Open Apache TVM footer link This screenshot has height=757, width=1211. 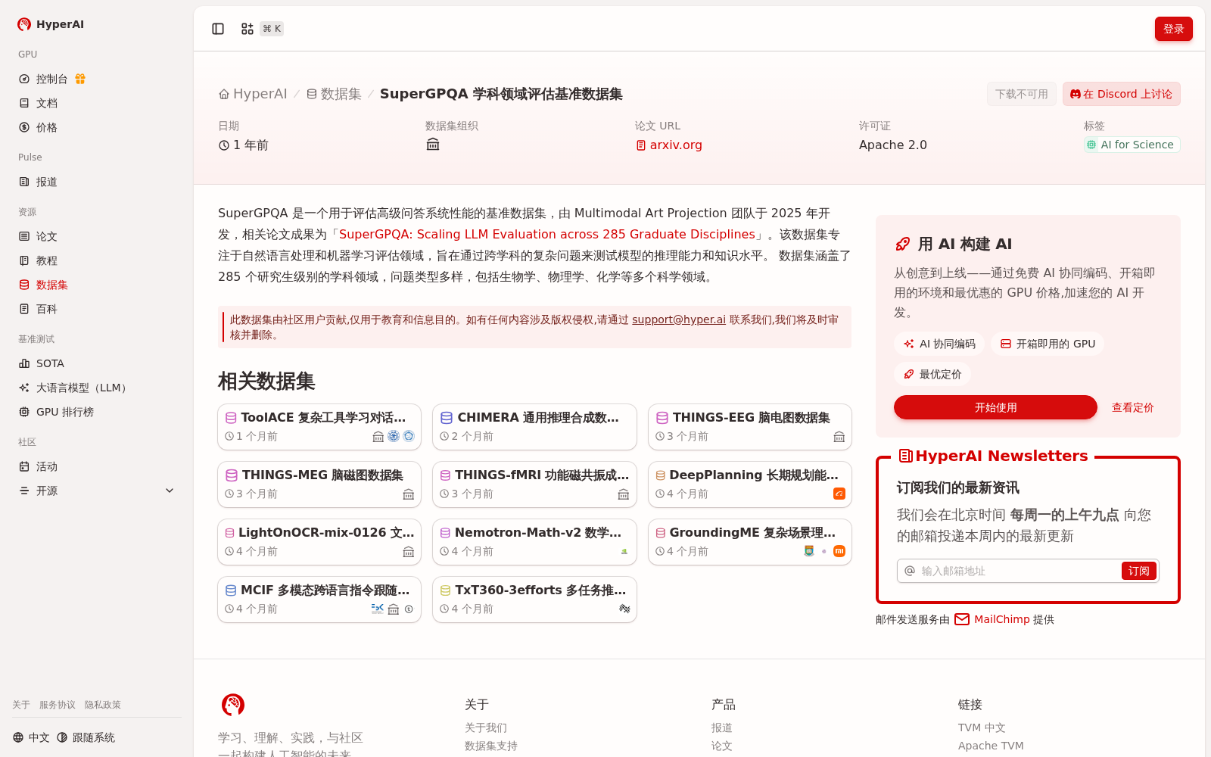coord(991,746)
